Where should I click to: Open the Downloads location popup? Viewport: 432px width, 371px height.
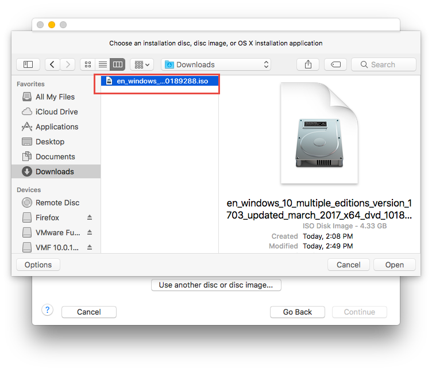coord(216,64)
